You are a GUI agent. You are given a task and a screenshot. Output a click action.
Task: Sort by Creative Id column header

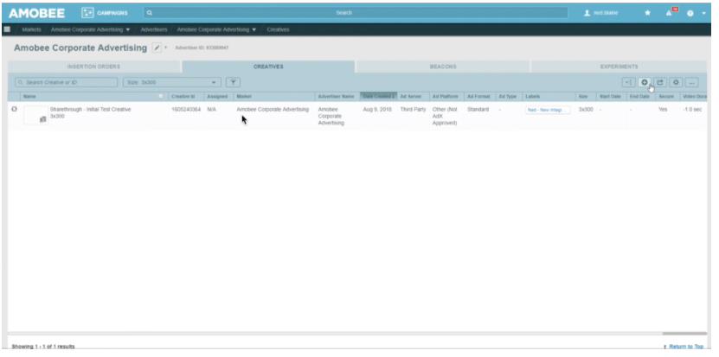183,97
